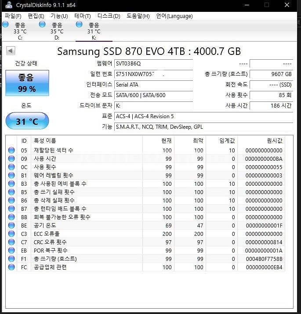Image resolution: width=301 pixels, height=314 pixels.
Task: Select the D: drive status orb
Action: point(42,25)
